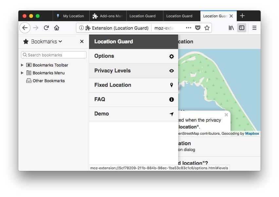Click the info icon beside FAQ
This screenshot has width=279, height=197.
pos(171,99)
